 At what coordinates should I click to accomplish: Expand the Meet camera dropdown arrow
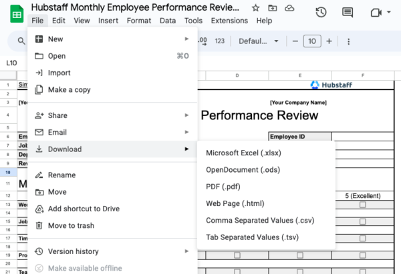pos(389,12)
